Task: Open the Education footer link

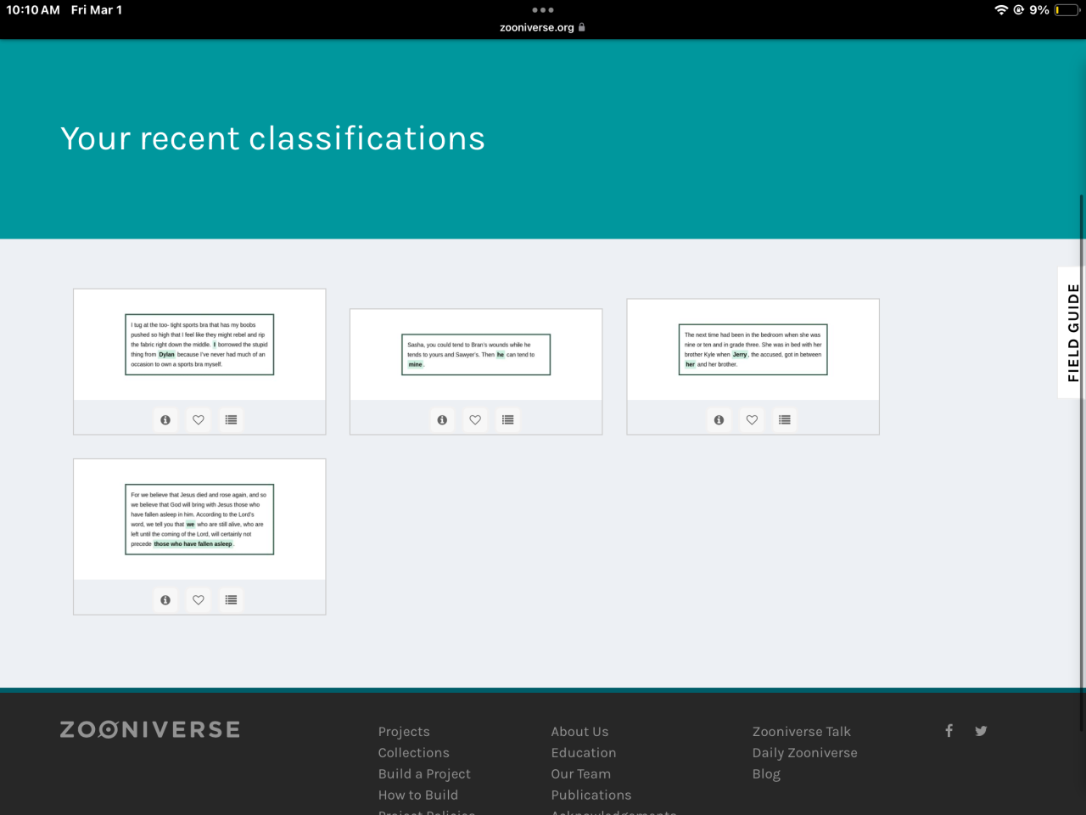Action: tap(584, 753)
